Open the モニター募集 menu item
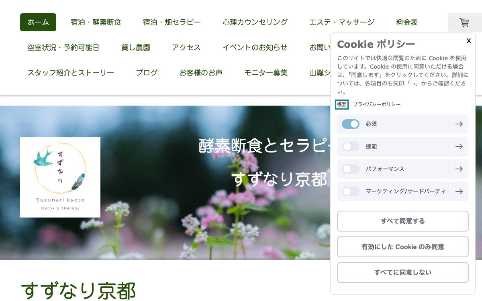The image size is (482, 301). pos(266,73)
